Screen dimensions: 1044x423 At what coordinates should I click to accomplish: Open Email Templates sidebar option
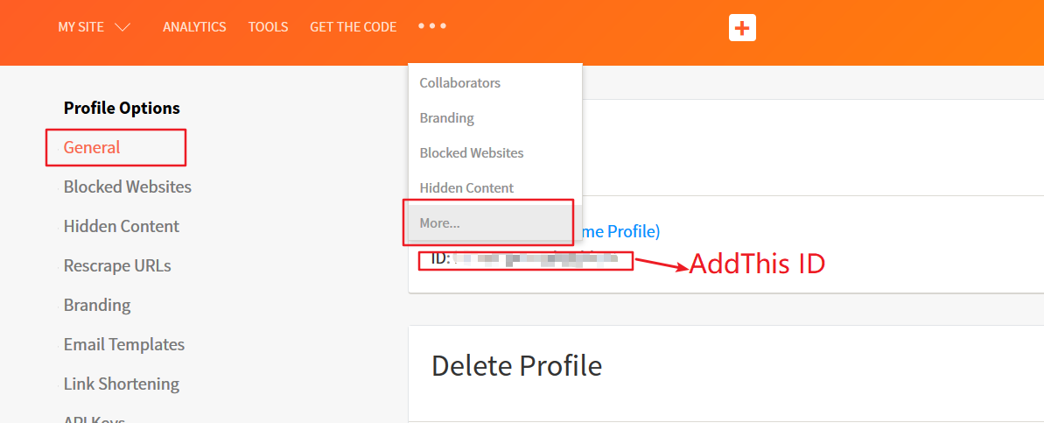(123, 344)
